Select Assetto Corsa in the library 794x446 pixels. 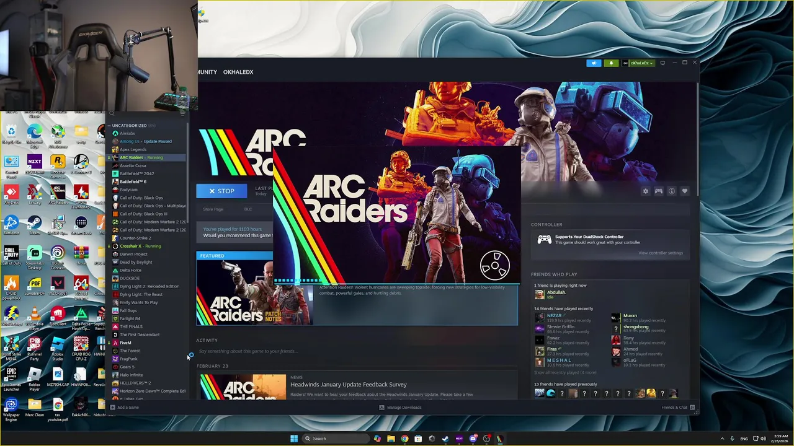click(129, 165)
